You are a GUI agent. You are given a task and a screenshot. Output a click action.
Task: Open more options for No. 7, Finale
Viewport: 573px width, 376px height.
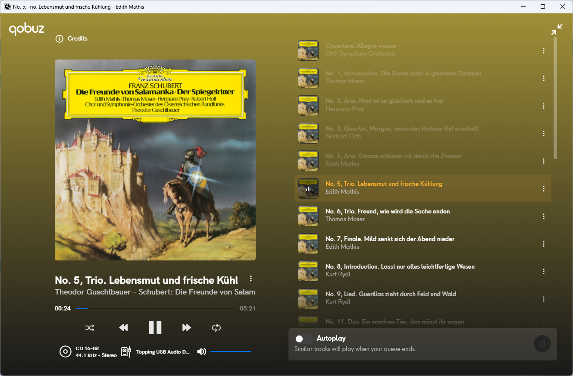544,244
